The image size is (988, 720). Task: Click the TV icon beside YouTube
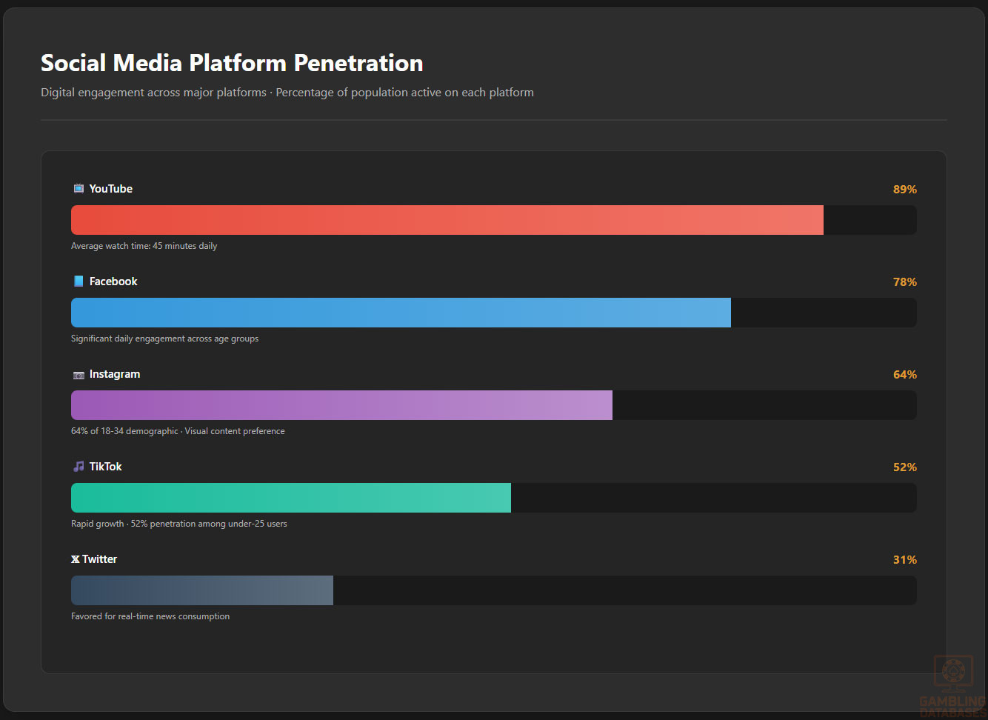79,189
